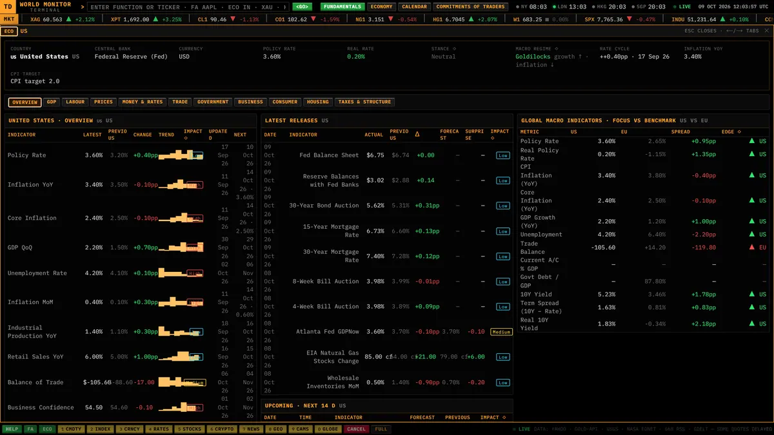The height and width of the screenshot is (435, 774).
Task: Switch to the Taxes & Structure tab
Action: click(364, 102)
